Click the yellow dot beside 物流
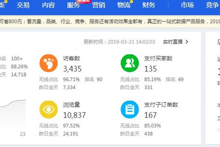220x147 pixels. (131, 2)
